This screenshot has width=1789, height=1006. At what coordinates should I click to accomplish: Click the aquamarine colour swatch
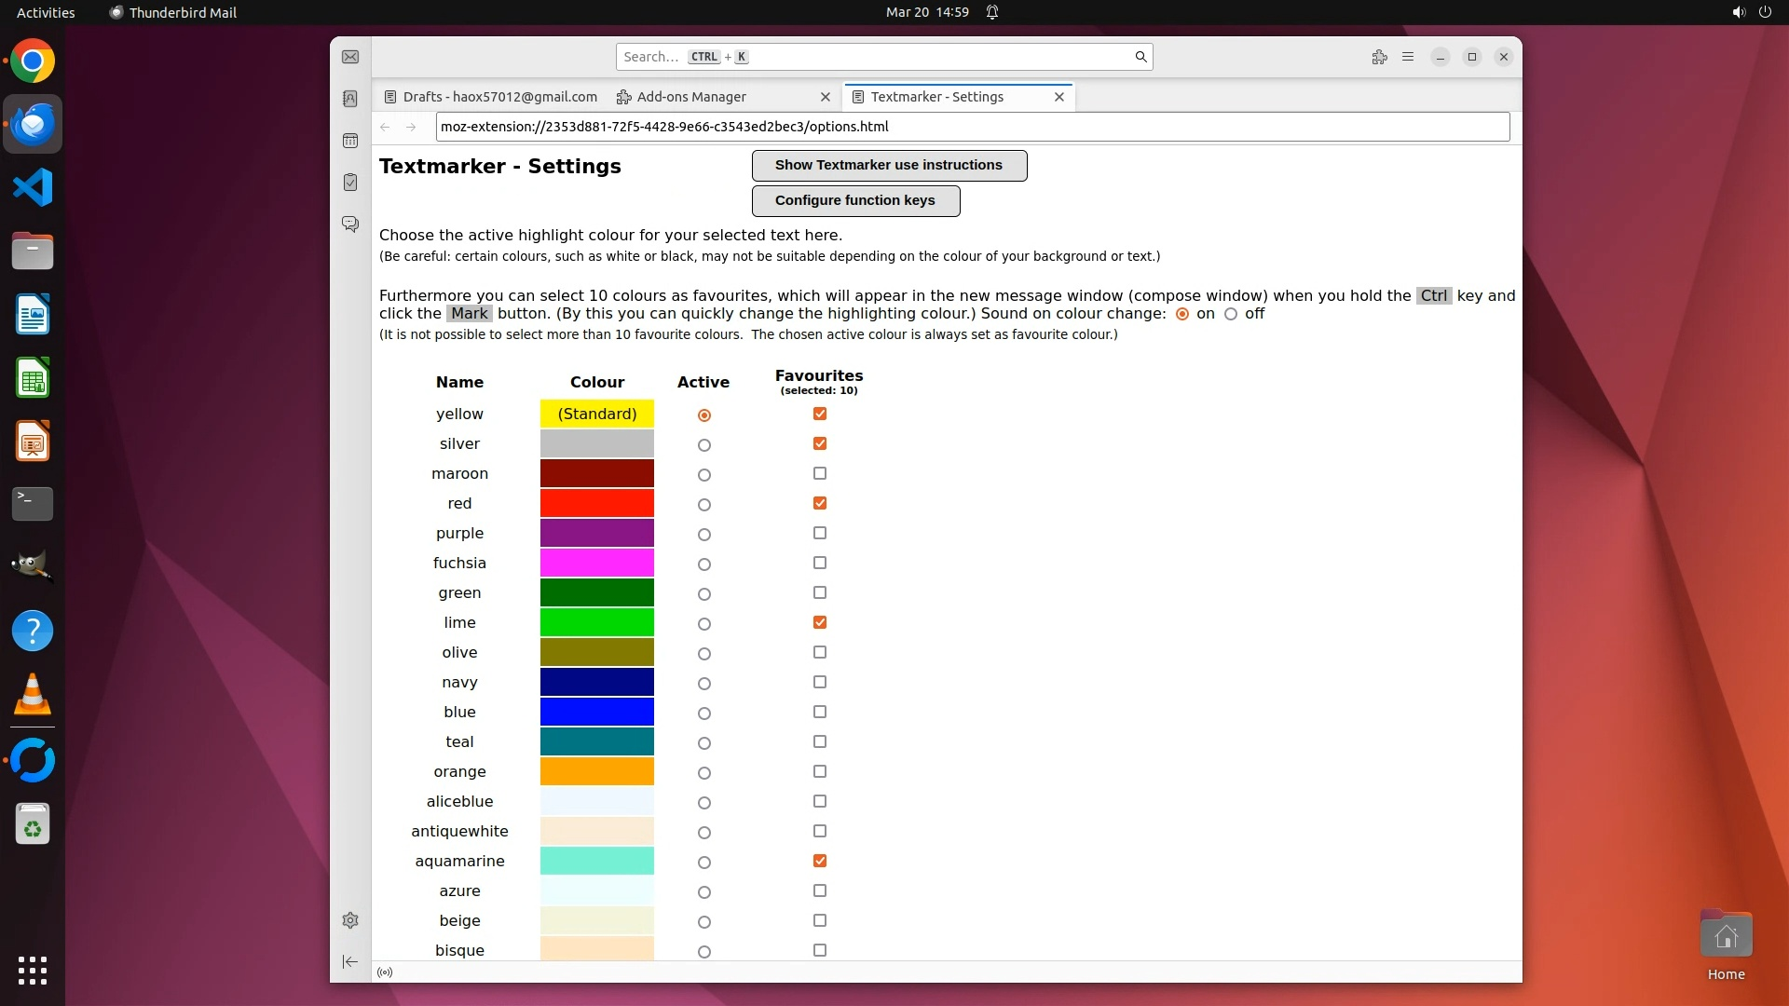(x=596, y=861)
